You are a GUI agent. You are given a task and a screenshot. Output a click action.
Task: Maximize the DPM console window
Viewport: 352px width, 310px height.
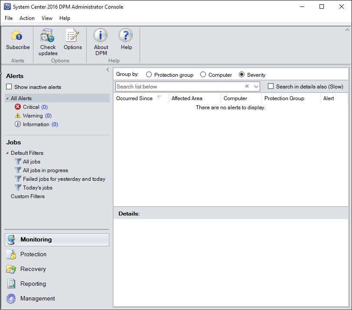322,7
